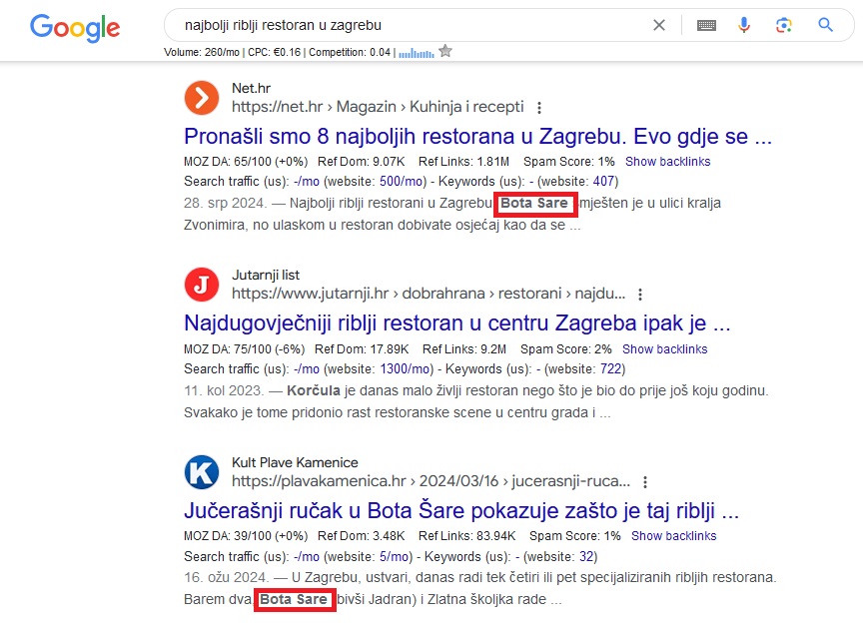Clear the search query with the X icon
863x635 pixels.
(659, 25)
